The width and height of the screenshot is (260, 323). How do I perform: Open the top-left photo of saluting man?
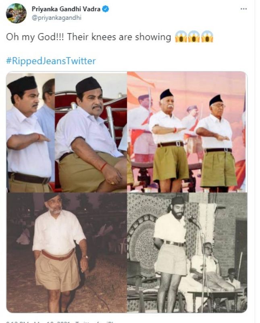(31, 132)
